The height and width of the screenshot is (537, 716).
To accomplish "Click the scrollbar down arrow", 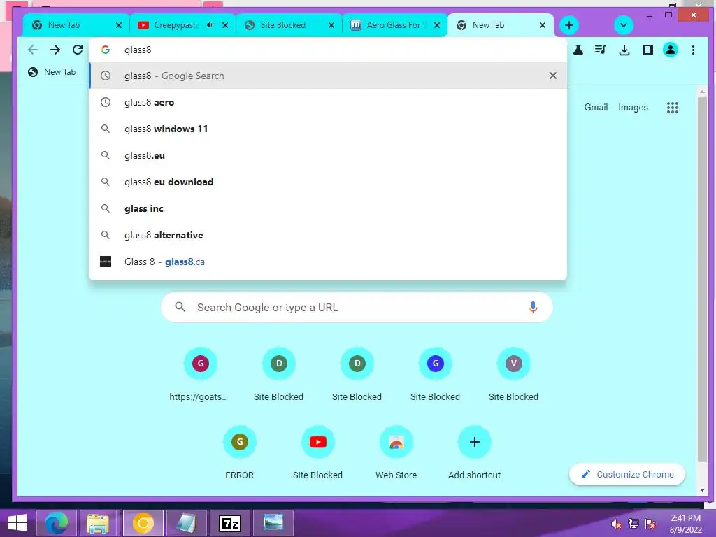I will tap(702, 490).
